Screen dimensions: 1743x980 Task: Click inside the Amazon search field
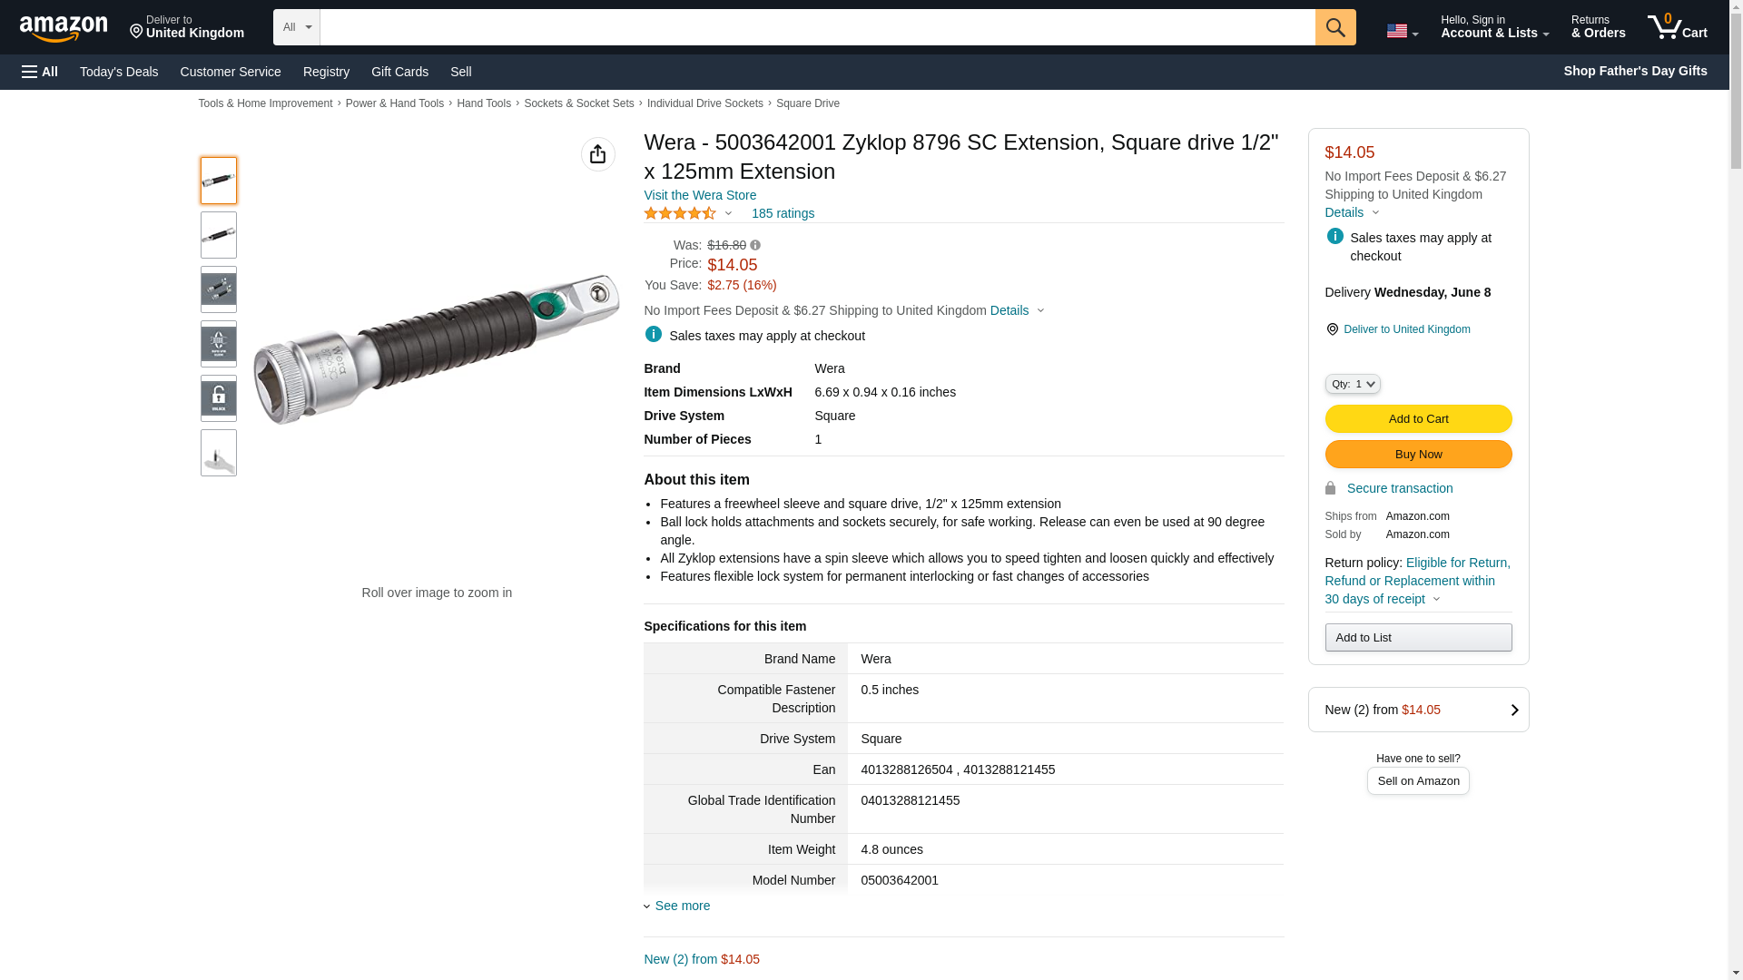(817, 27)
